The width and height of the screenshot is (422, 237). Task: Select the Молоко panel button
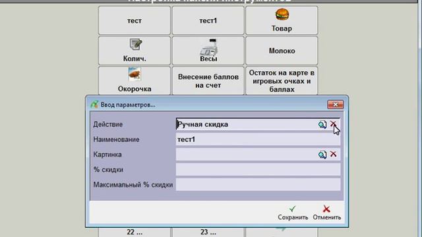pos(282,51)
